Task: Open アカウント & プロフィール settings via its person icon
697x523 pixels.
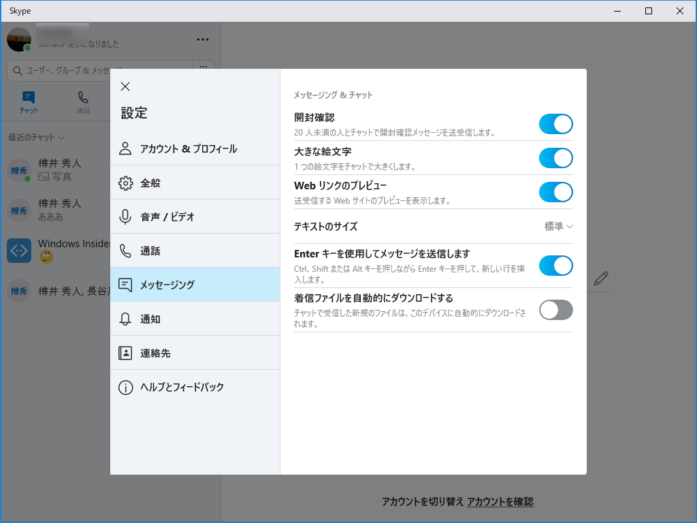Action: tap(126, 147)
